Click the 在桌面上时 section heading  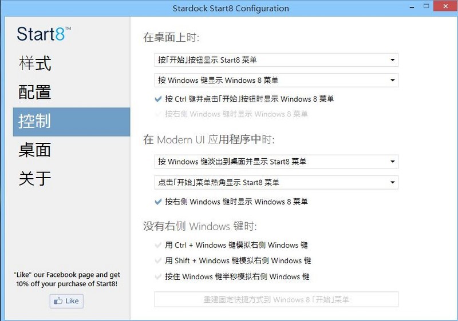coord(171,37)
